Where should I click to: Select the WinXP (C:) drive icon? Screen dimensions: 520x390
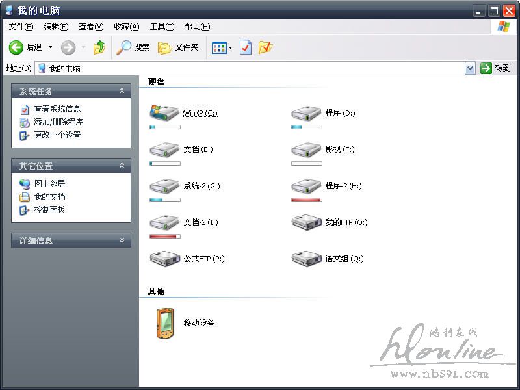(x=164, y=113)
